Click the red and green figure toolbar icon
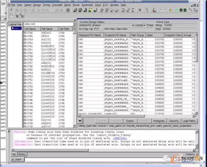 [x=154, y=10]
